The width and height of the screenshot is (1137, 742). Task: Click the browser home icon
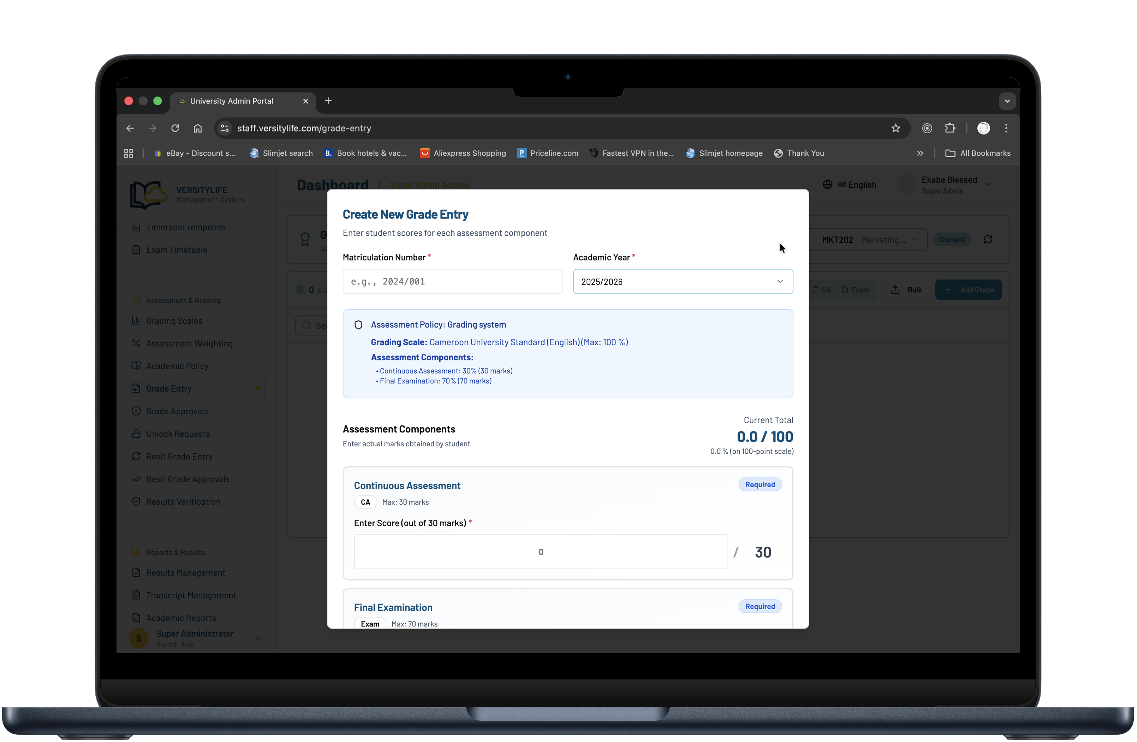click(197, 128)
